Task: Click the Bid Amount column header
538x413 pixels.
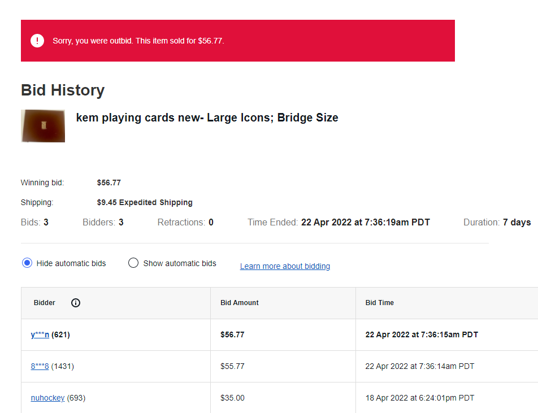Action: click(x=240, y=303)
